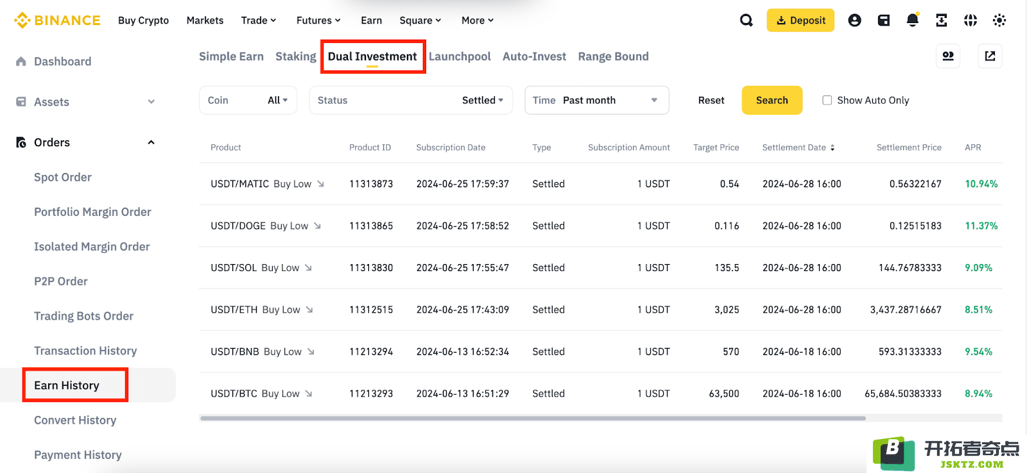Image resolution: width=1027 pixels, height=473 pixels.
Task: Open the More dropdown menu
Action: [478, 21]
